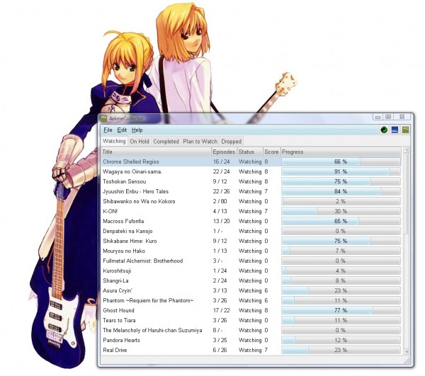Switch to the Dropped tab
The height and width of the screenshot is (376, 425).
(231, 142)
